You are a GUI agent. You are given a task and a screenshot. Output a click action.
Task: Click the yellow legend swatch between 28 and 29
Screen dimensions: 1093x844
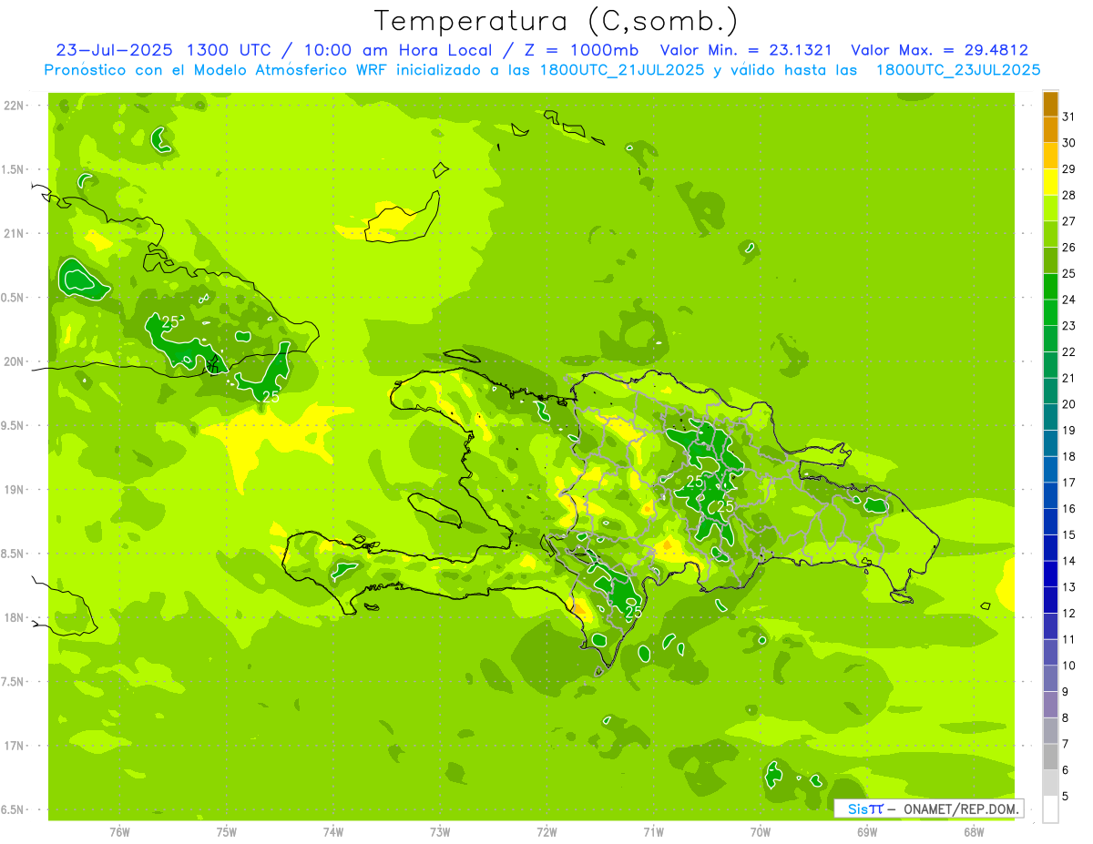tap(1050, 182)
